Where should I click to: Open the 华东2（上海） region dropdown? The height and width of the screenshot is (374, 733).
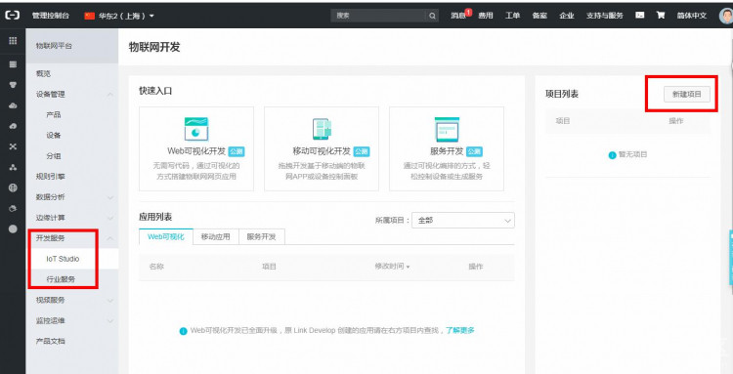pos(119,16)
